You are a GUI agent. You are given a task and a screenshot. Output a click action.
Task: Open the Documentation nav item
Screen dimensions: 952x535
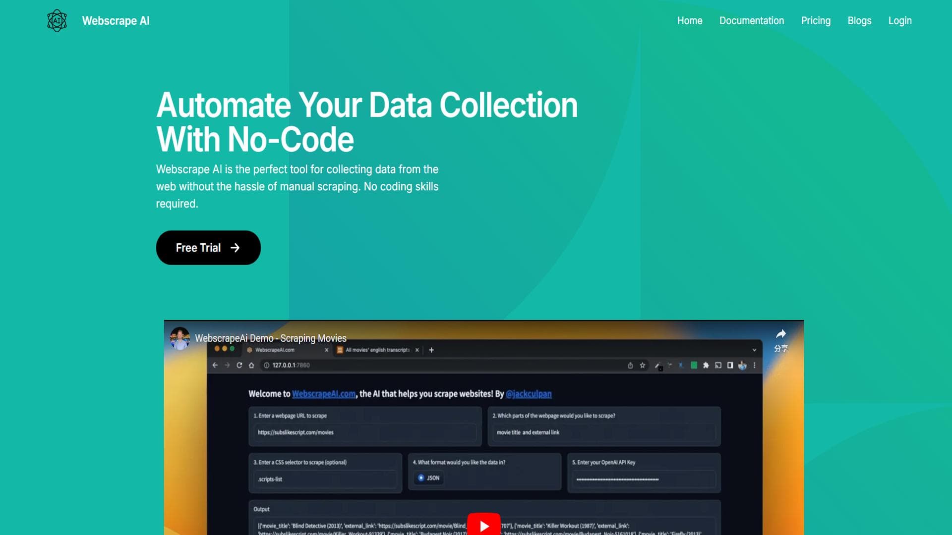pyautogui.click(x=752, y=21)
